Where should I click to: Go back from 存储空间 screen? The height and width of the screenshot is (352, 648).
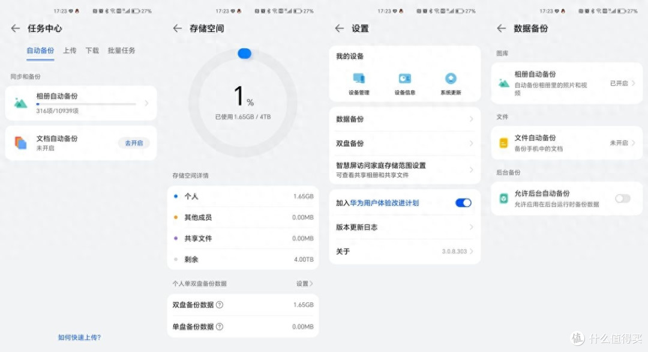tap(177, 28)
